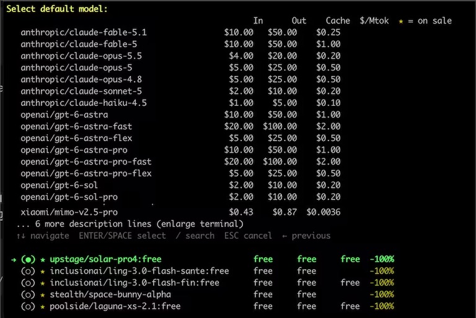Viewport: 476px width, 318px height.
Task: Click the $2.00 cache price for gpt-6-astra-pro-fast
Action: (328, 162)
